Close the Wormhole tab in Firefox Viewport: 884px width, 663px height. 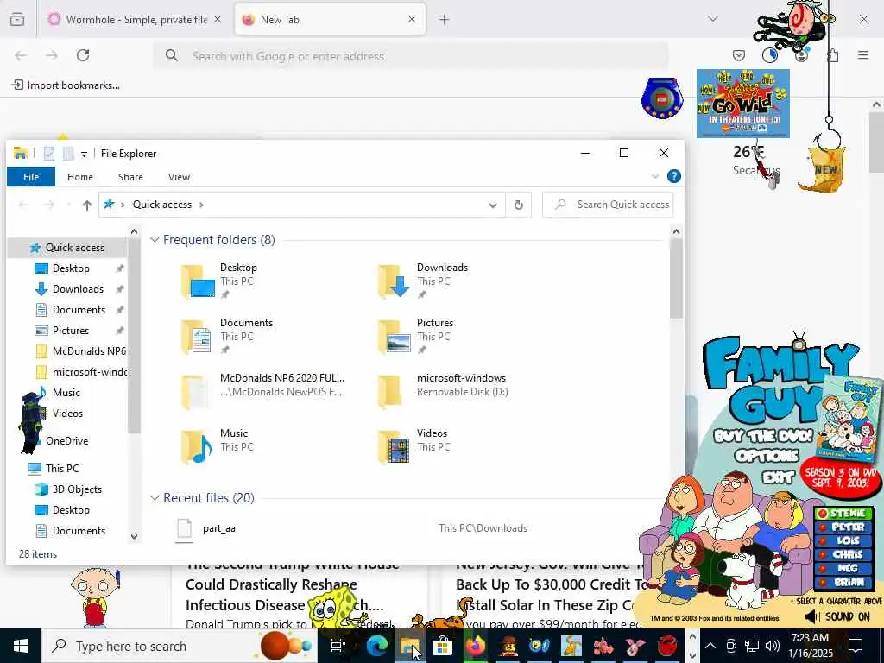[218, 20]
